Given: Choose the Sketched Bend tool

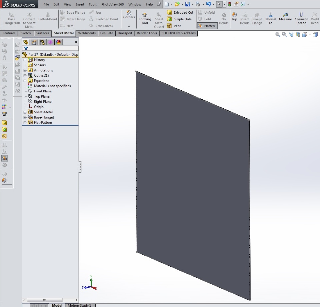Looking at the screenshot, I should [x=104, y=19].
